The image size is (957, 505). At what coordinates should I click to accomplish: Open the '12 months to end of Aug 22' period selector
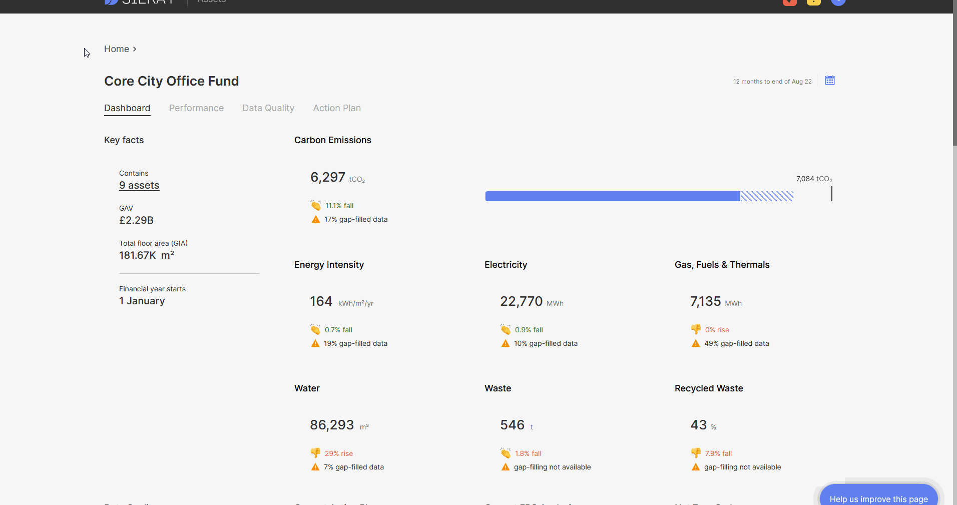772,82
